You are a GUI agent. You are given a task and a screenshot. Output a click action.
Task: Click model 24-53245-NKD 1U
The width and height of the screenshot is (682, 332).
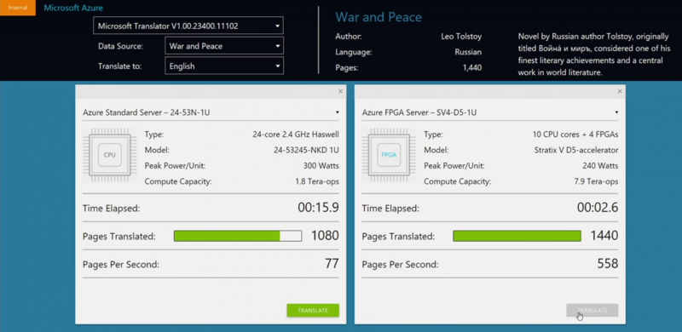pyautogui.click(x=306, y=150)
